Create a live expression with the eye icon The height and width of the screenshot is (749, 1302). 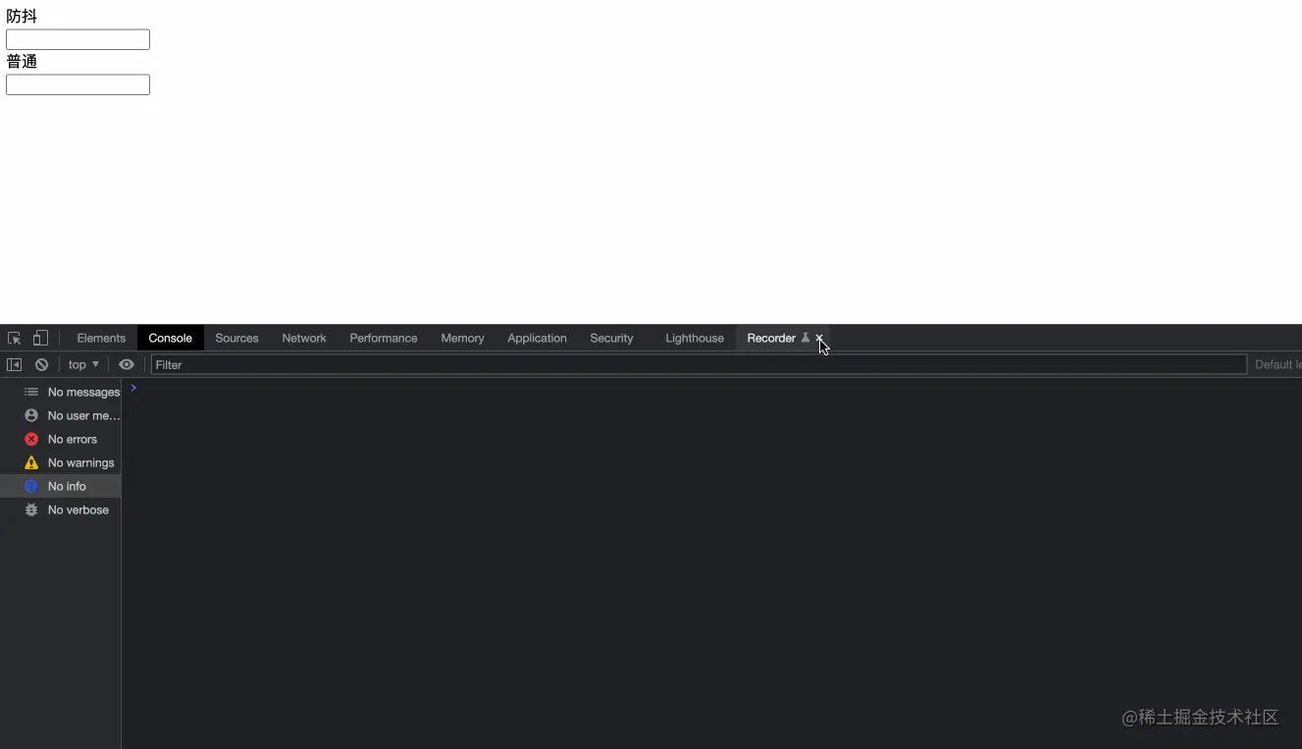point(127,364)
